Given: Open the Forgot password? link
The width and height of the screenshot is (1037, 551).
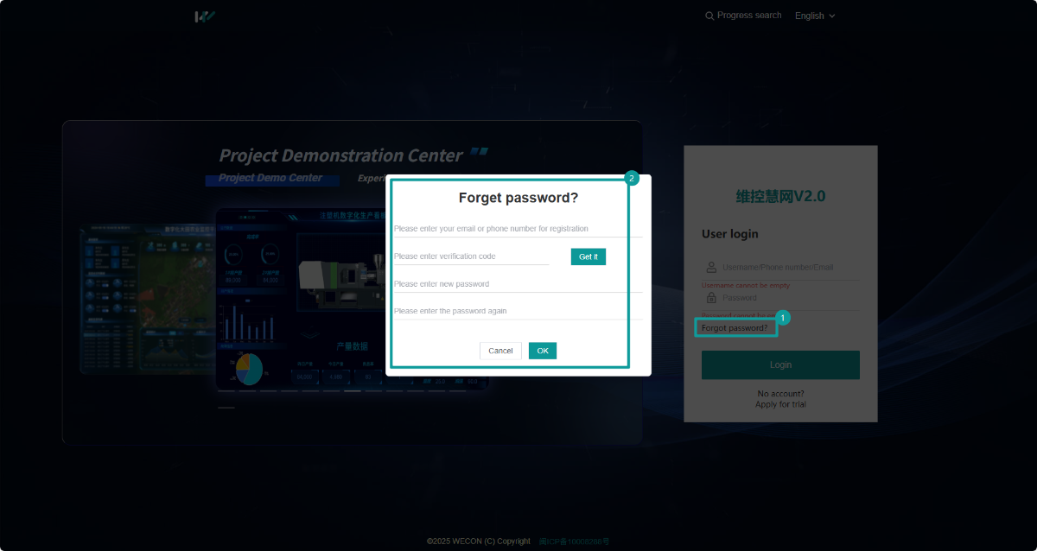Looking at the screenshot, I should click(x=735, y=328).
